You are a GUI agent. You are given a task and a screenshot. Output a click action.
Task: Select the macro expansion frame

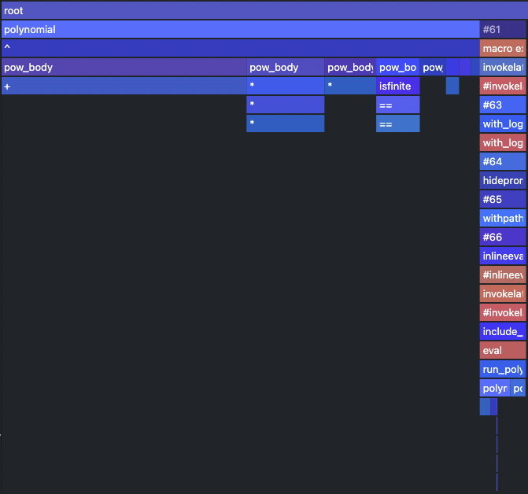click(x=503, y=48)
